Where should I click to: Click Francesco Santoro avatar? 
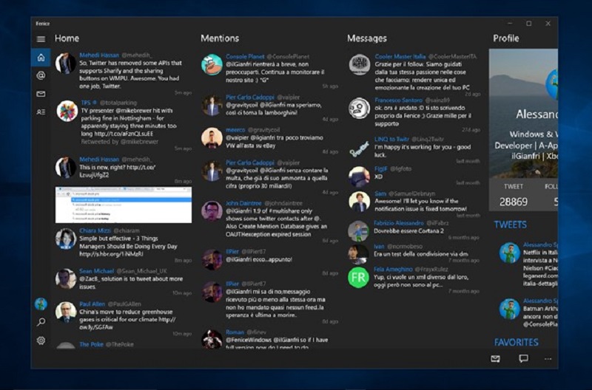click(359, 108)
